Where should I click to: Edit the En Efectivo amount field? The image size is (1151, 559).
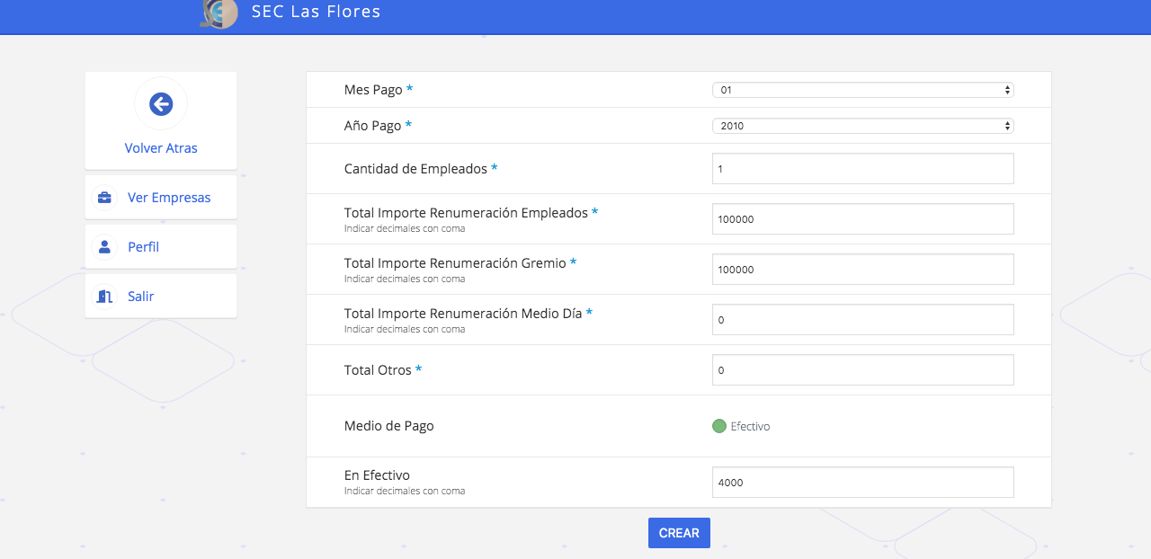pyautogui.click(x=862, y=483)
